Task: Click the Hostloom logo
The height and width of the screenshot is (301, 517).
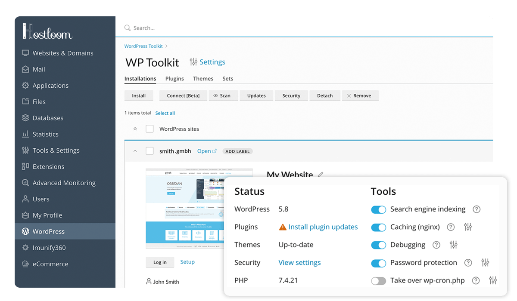Action: click(x=47, y=31)
